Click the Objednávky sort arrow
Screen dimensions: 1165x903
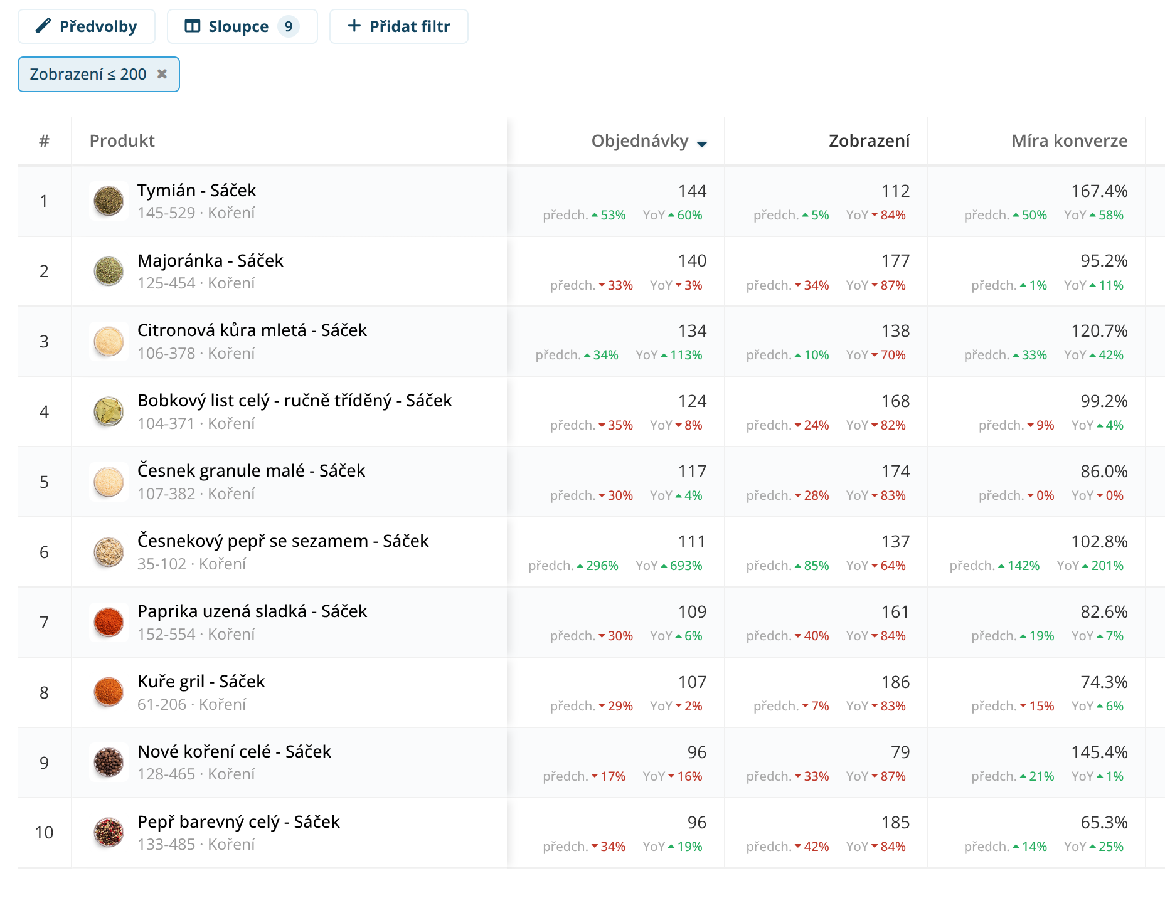click(702, 144)
